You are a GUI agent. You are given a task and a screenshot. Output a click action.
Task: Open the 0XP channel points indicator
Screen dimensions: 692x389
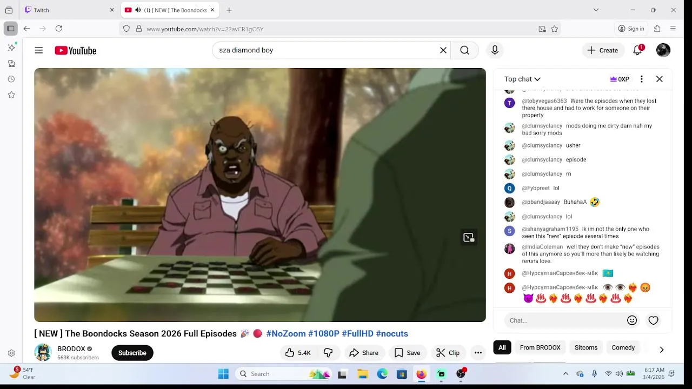click(620, 79)
